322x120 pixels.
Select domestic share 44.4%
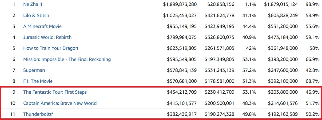pos(249,26)
